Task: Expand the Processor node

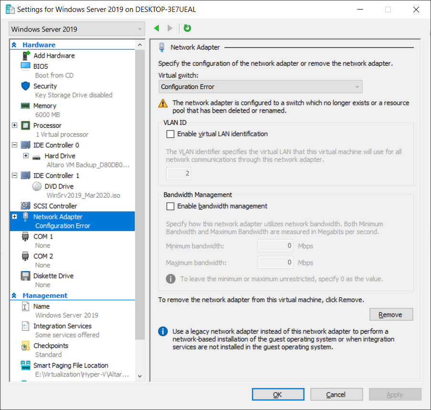Action: 14,125
